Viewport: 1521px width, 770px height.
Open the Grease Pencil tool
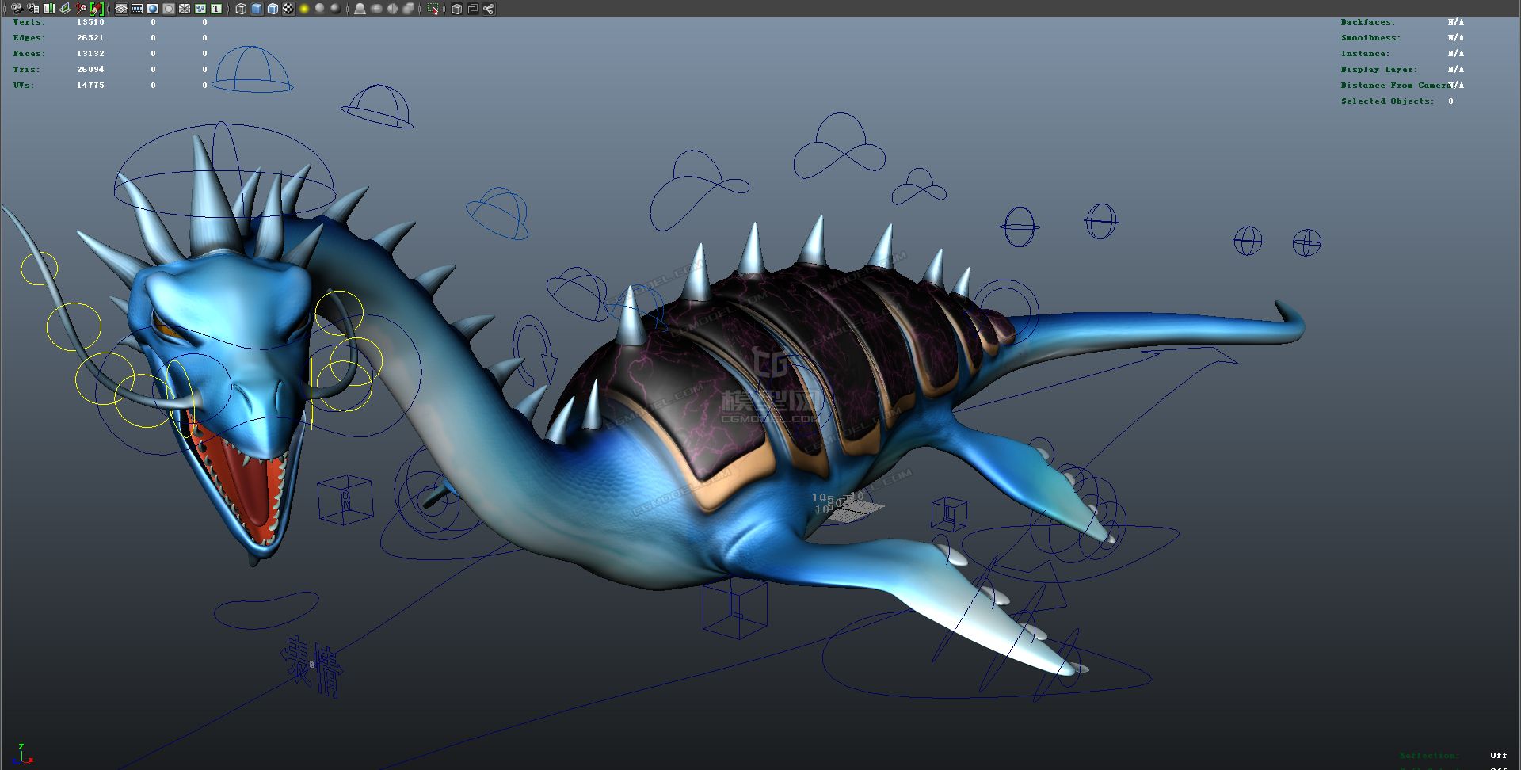(97, 9)
